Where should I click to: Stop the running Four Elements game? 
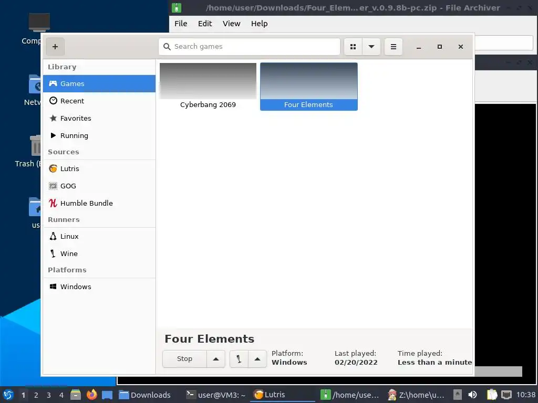coord(184,359)
